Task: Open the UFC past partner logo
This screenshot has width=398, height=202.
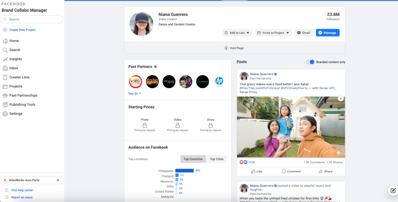Action: pos(135,81)
